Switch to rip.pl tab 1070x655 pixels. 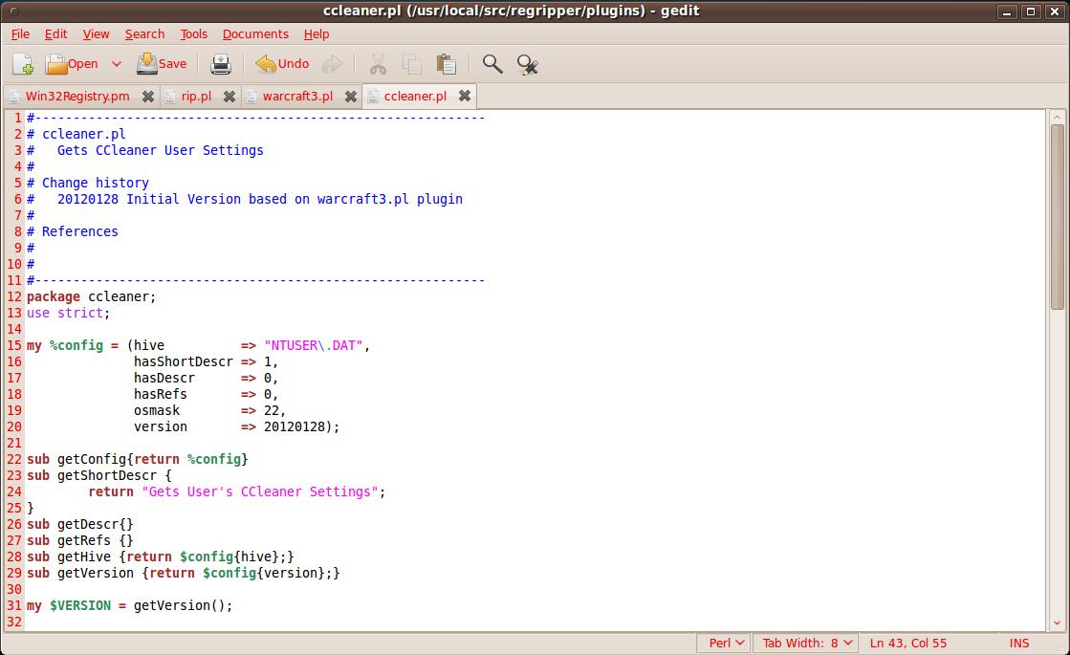point(197,97)
